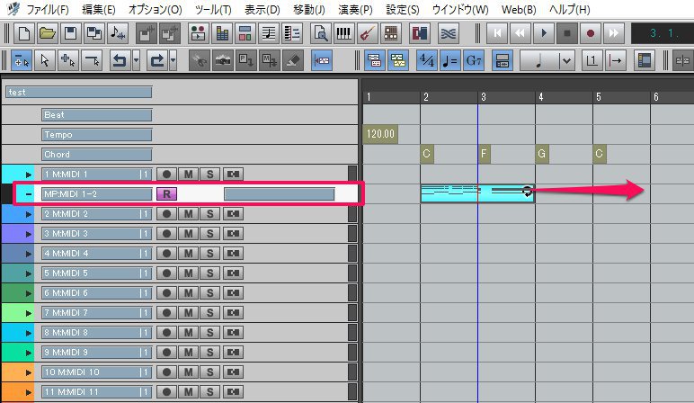Click the red-line right-arrow icon
694x403 pixels.
[x=615, y=60]
